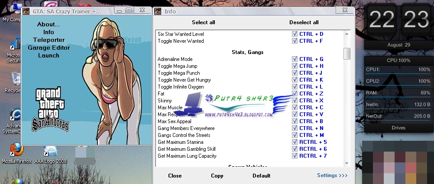This screenshot has width=434, height=184.
Task: Open Info from the trainer menu
Action: 49,32
